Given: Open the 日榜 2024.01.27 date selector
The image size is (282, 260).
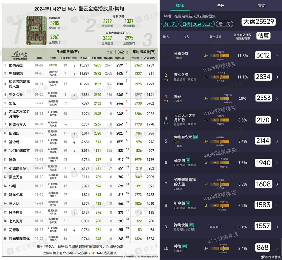Looking at the screenshot, I should (x=197, y=24).
